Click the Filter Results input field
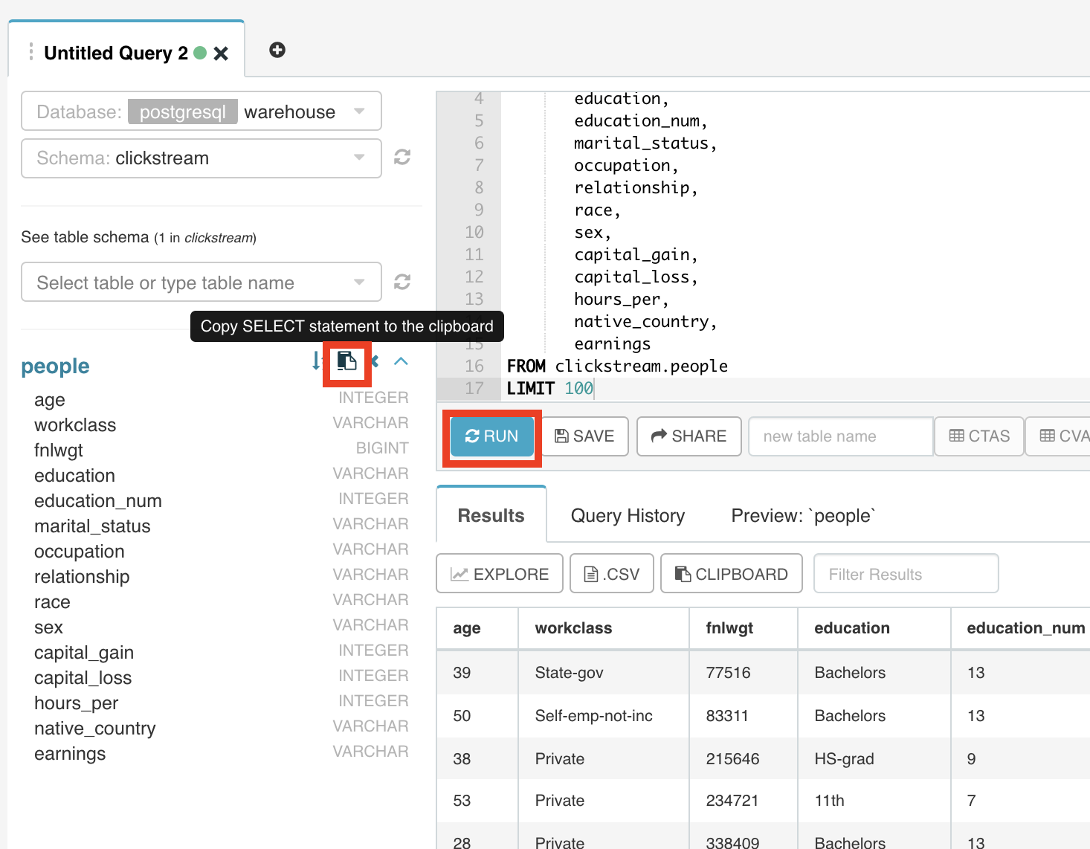 [906, 574]
